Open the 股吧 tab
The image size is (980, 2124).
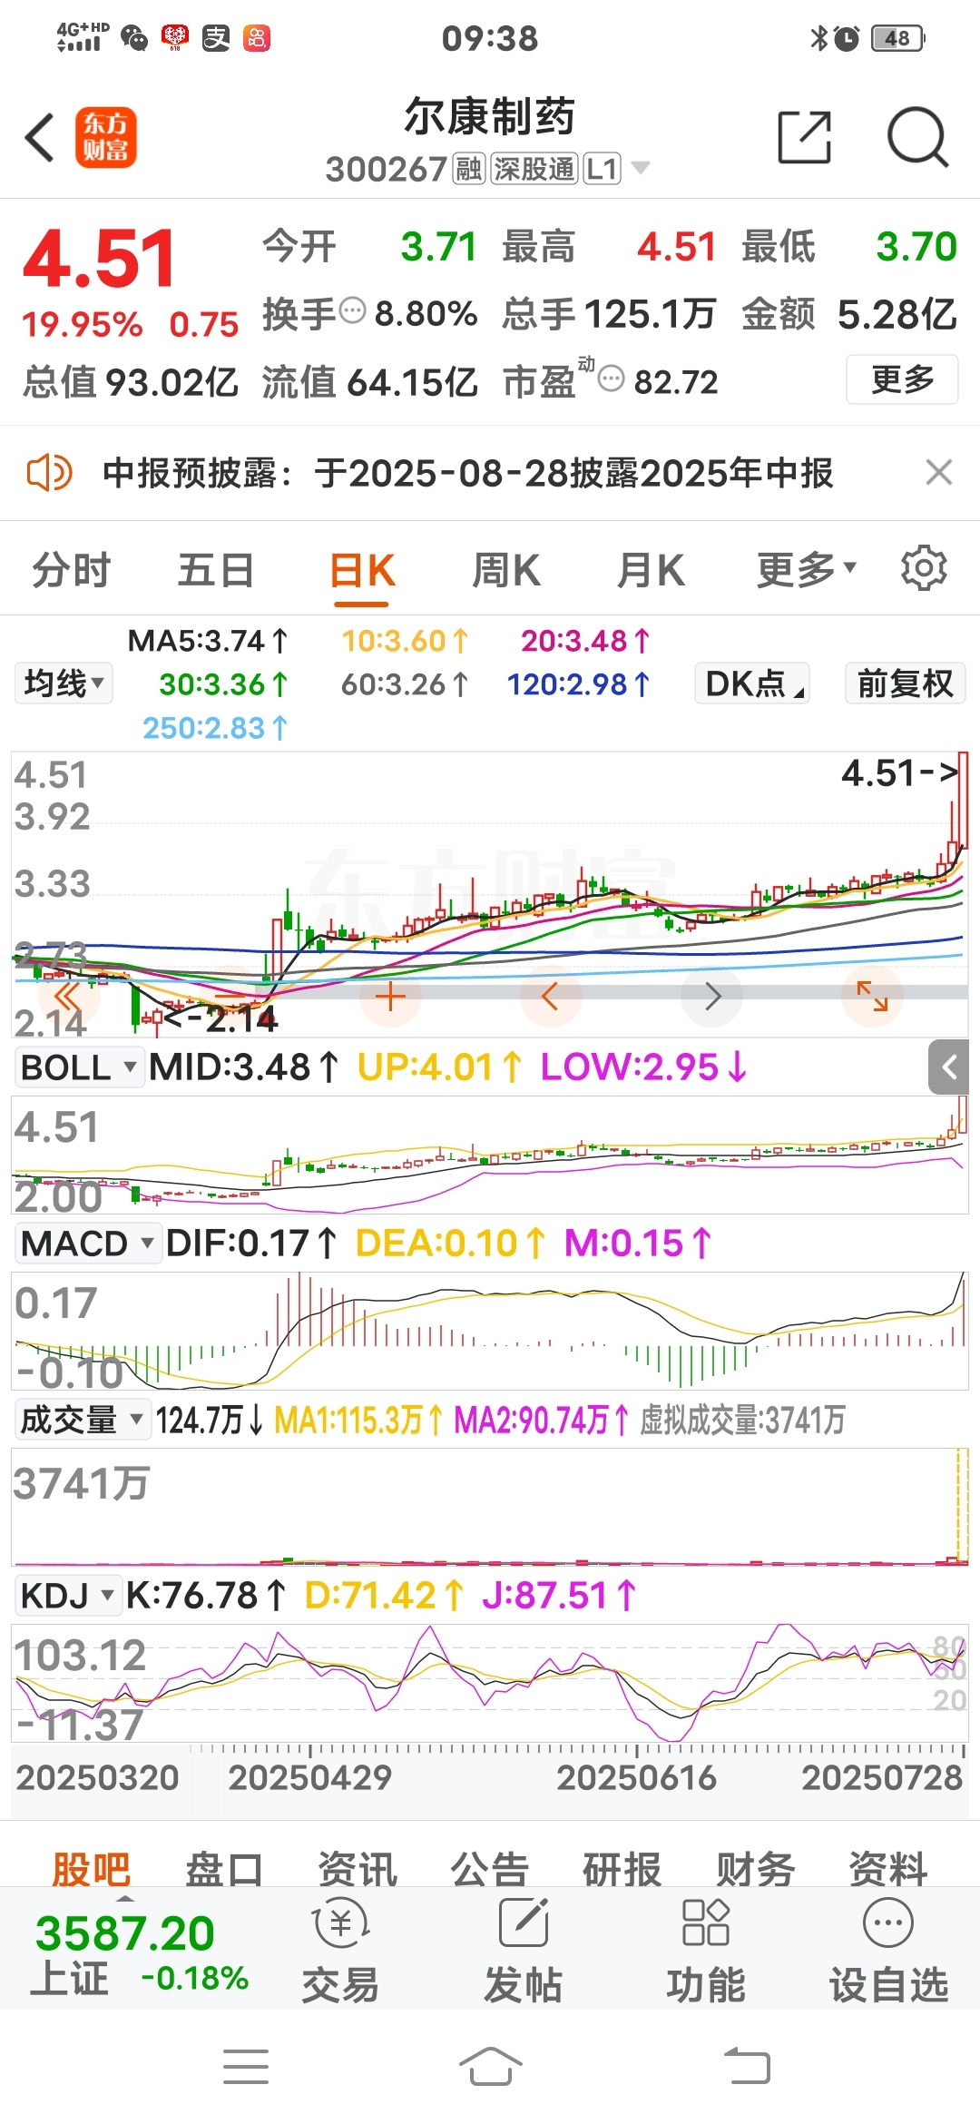click(91, 1868)
